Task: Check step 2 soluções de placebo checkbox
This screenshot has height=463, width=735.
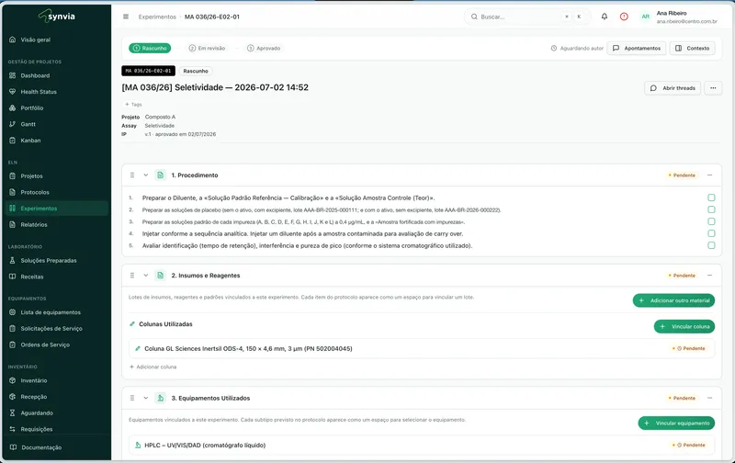Action: coord(711,209)
